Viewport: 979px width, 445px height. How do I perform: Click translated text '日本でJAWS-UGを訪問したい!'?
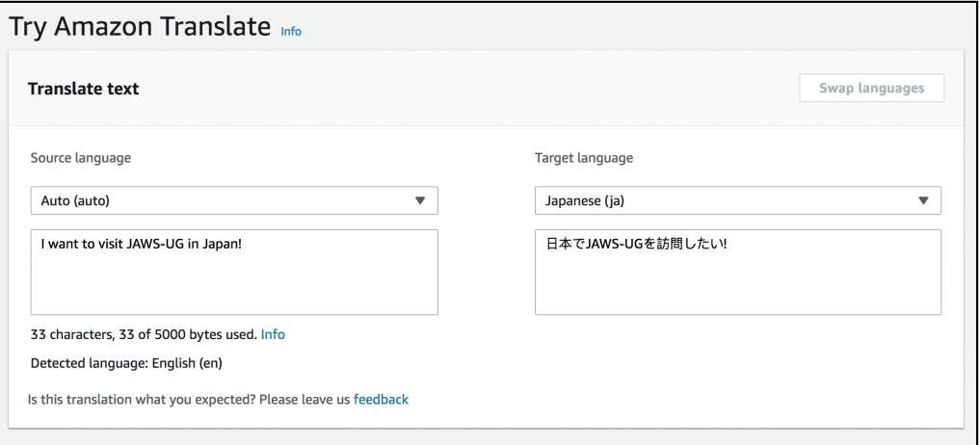coord(636,245)
